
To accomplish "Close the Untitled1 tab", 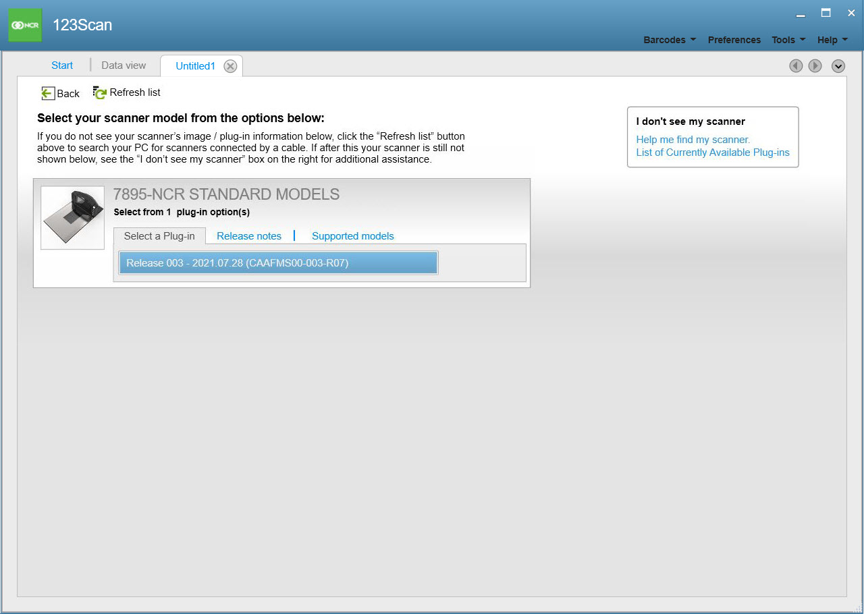I will 230,66.
